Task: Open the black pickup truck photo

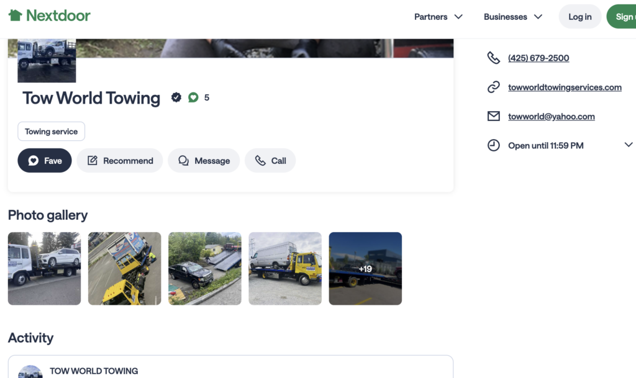Action: pyautogui.click(x=205, y=269)
